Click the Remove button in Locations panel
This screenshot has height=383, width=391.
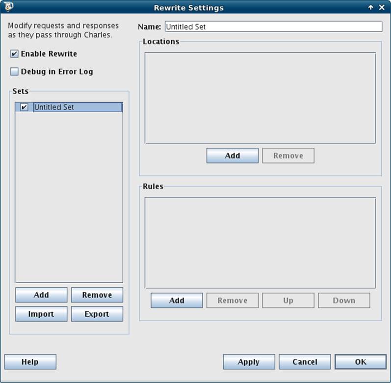click(288, 156)
